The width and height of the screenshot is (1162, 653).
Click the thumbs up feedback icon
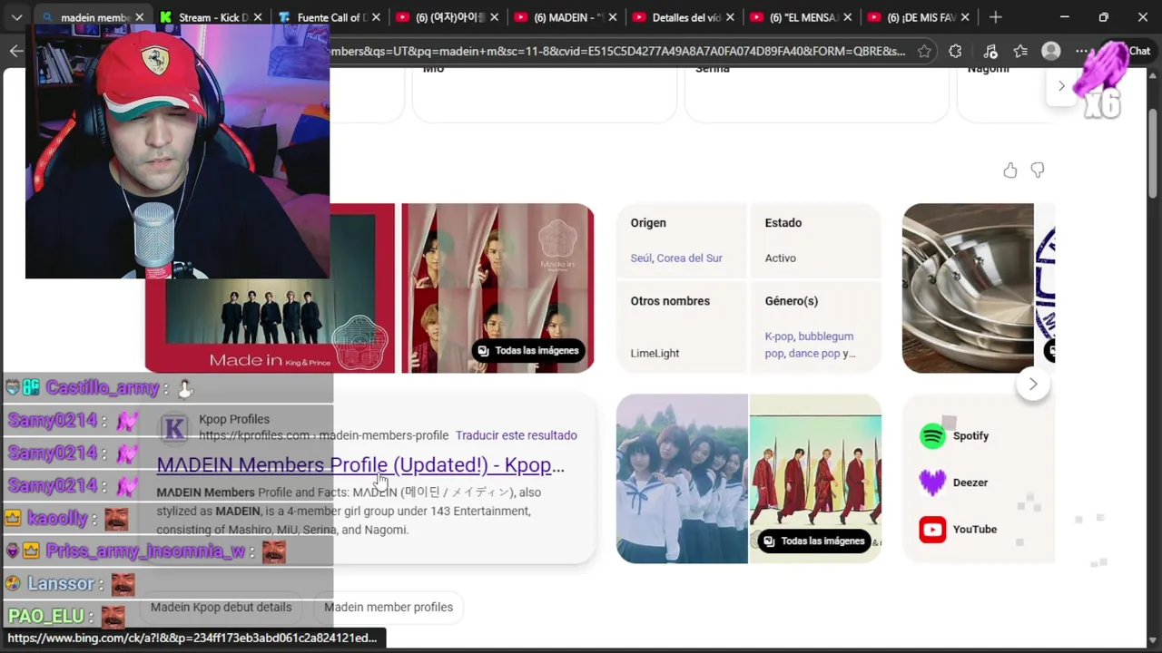click(x=1010, y=171)
